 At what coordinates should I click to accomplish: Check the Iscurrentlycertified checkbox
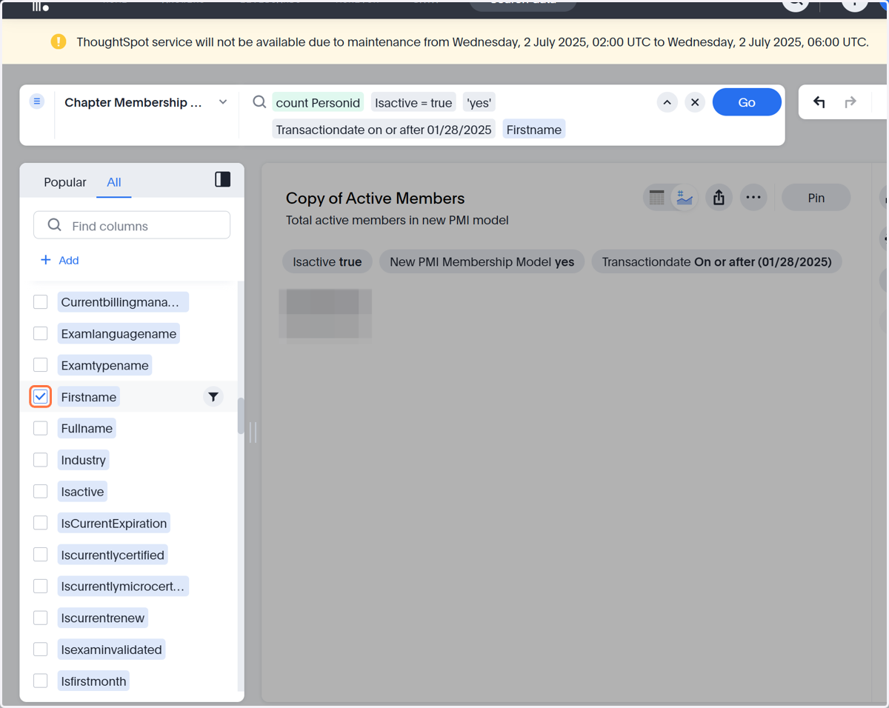click(x=41, y=555)
